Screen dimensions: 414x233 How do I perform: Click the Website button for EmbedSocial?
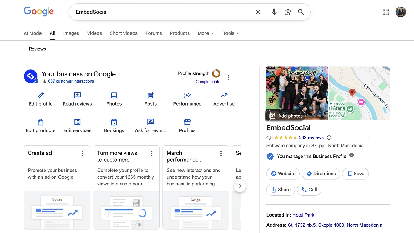tap(283, 174)
